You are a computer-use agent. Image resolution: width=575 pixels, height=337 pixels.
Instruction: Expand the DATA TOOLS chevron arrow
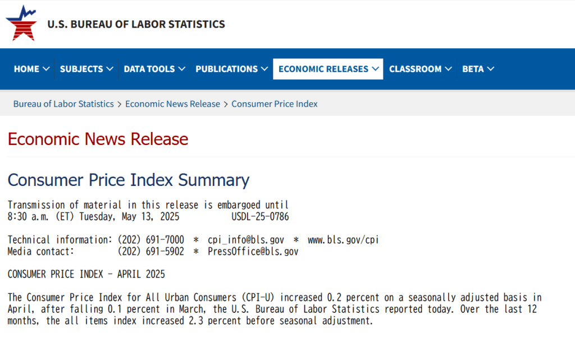(181, 69)
